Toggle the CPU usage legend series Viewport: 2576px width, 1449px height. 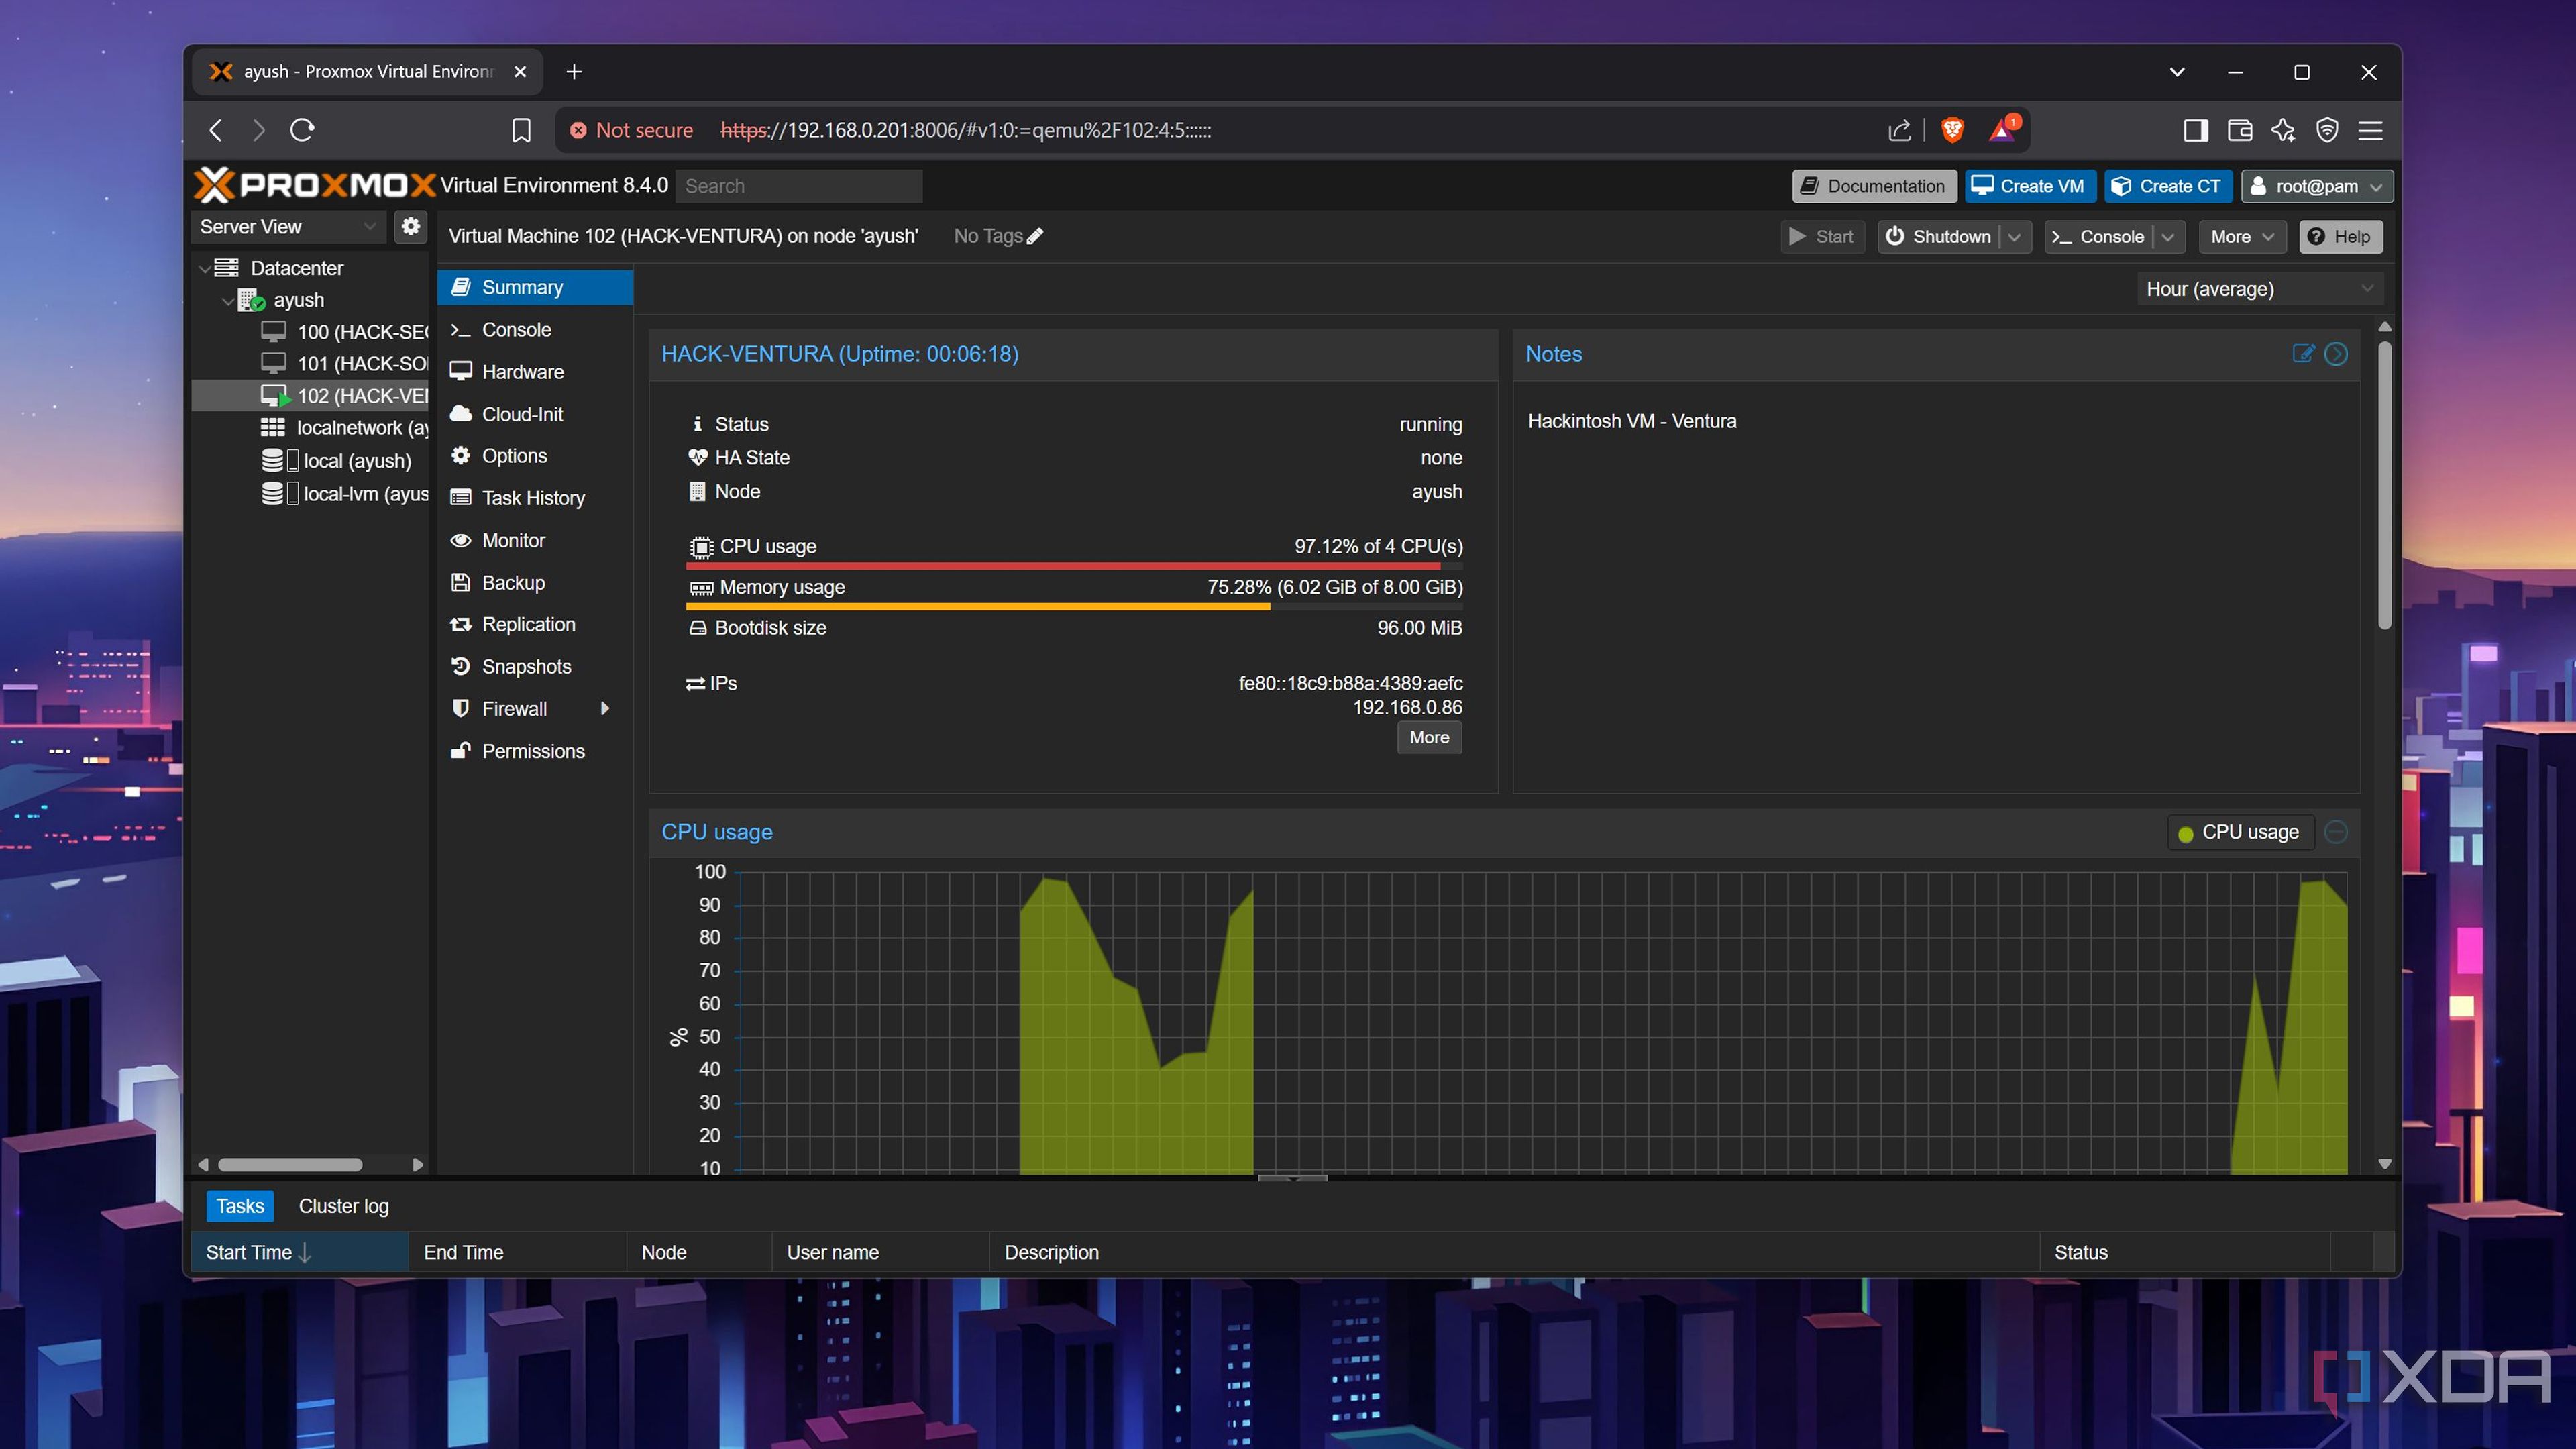pyautogui.click(x=2240, y=832)
